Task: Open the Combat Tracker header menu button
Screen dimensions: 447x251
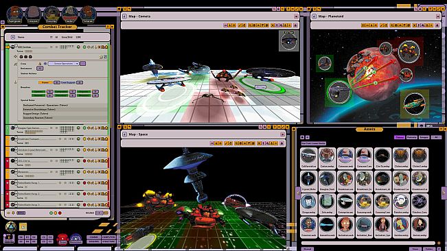Action: pyautogui.click(x=13, y=37)
